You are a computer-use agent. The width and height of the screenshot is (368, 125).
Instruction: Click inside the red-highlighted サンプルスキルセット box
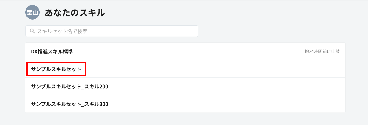click(57, 69)
